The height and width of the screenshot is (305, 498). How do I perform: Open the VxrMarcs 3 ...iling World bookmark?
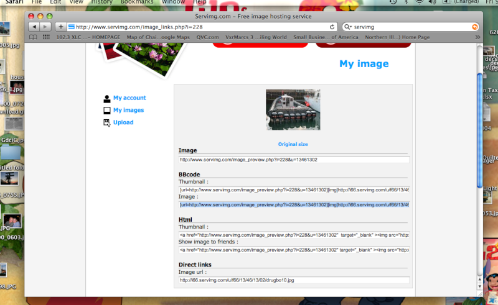coord(256,37)
